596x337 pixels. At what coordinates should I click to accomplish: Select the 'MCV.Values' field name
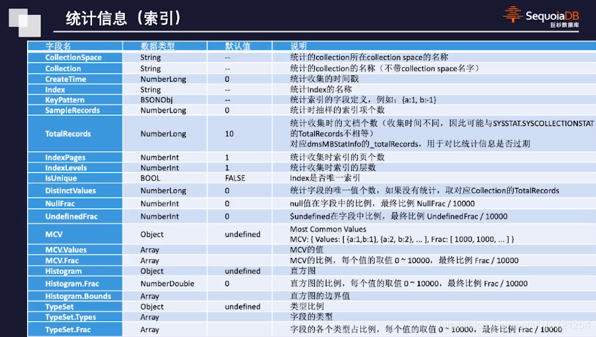coord(66,250)
